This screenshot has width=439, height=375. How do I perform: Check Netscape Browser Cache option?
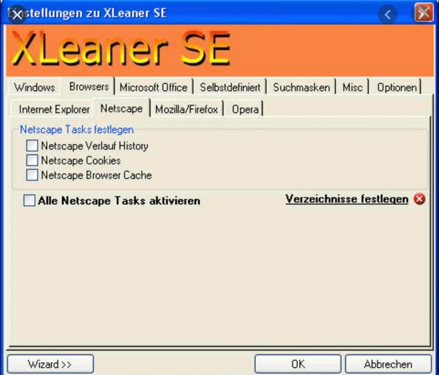point(32,175)
